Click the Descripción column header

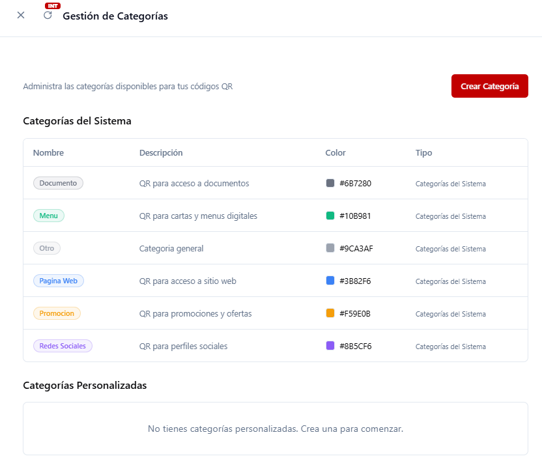point(161,153)
